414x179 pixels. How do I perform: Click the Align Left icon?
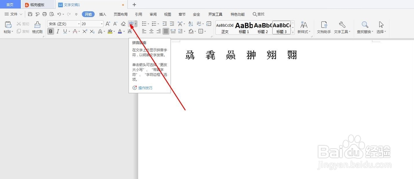click(x=144, y=31)
